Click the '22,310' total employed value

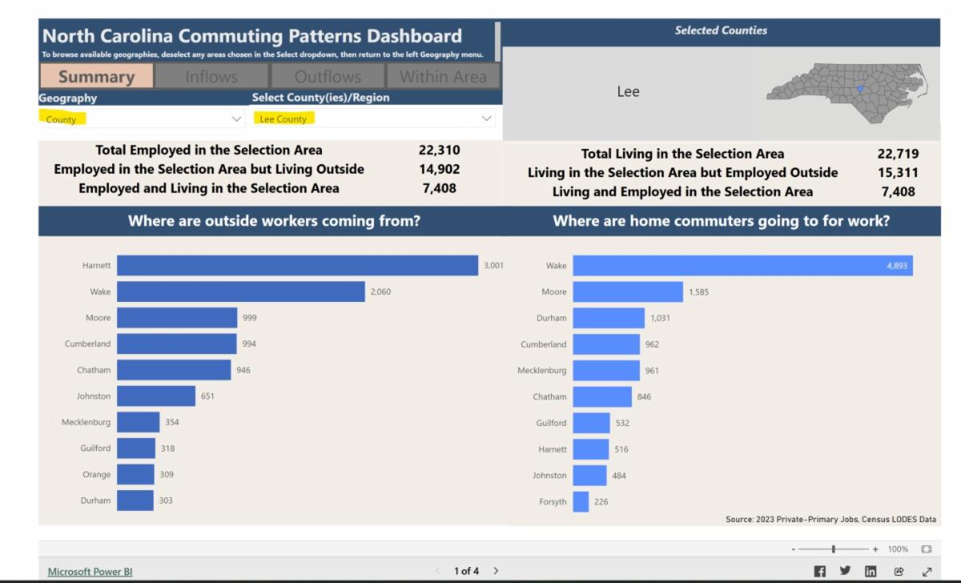(x=439, y=150)
